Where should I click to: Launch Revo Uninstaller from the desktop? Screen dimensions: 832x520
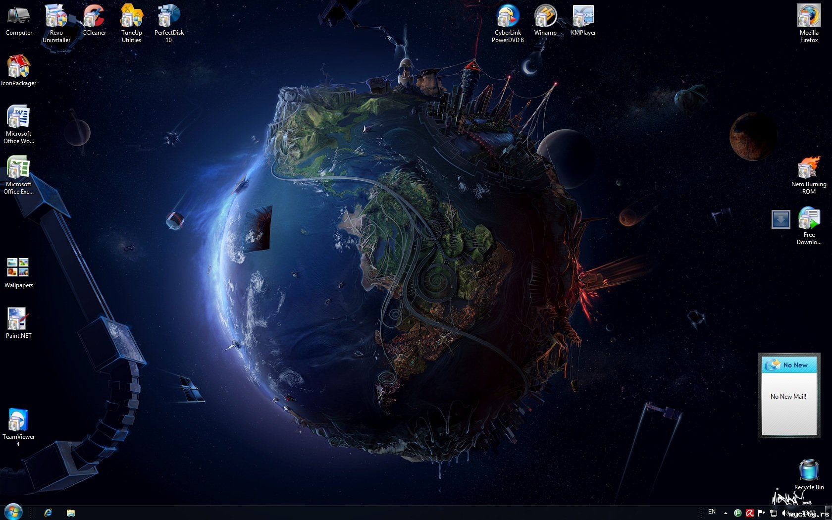56,24
